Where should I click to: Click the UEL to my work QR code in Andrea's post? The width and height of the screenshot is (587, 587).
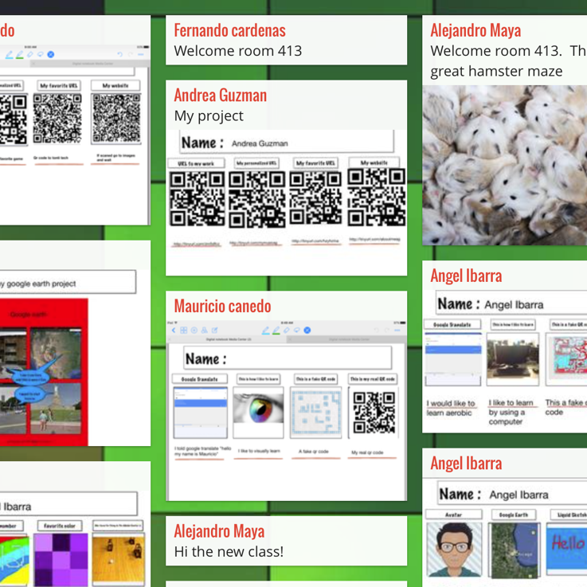coord(196,199)
